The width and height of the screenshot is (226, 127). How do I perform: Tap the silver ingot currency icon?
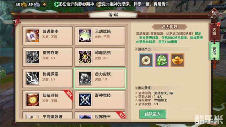coord(37,5)
